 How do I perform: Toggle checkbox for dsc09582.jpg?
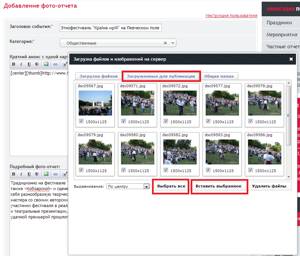(x=166, y=170)
